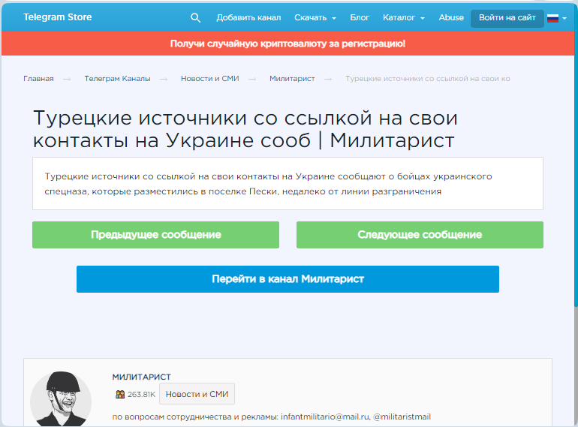
Task: Expand the Каталог dropdown menu
Action: [404, 18]
